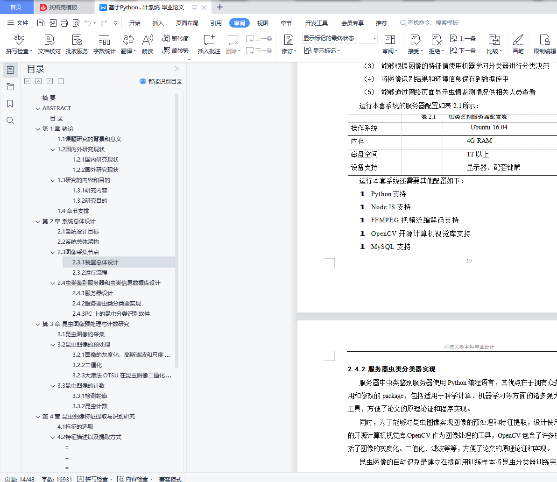Image resolution: width=557 pixels, height=482 pixels.
Task: Click 字数: 16931 in status bar
Action: tap(56, 479)
